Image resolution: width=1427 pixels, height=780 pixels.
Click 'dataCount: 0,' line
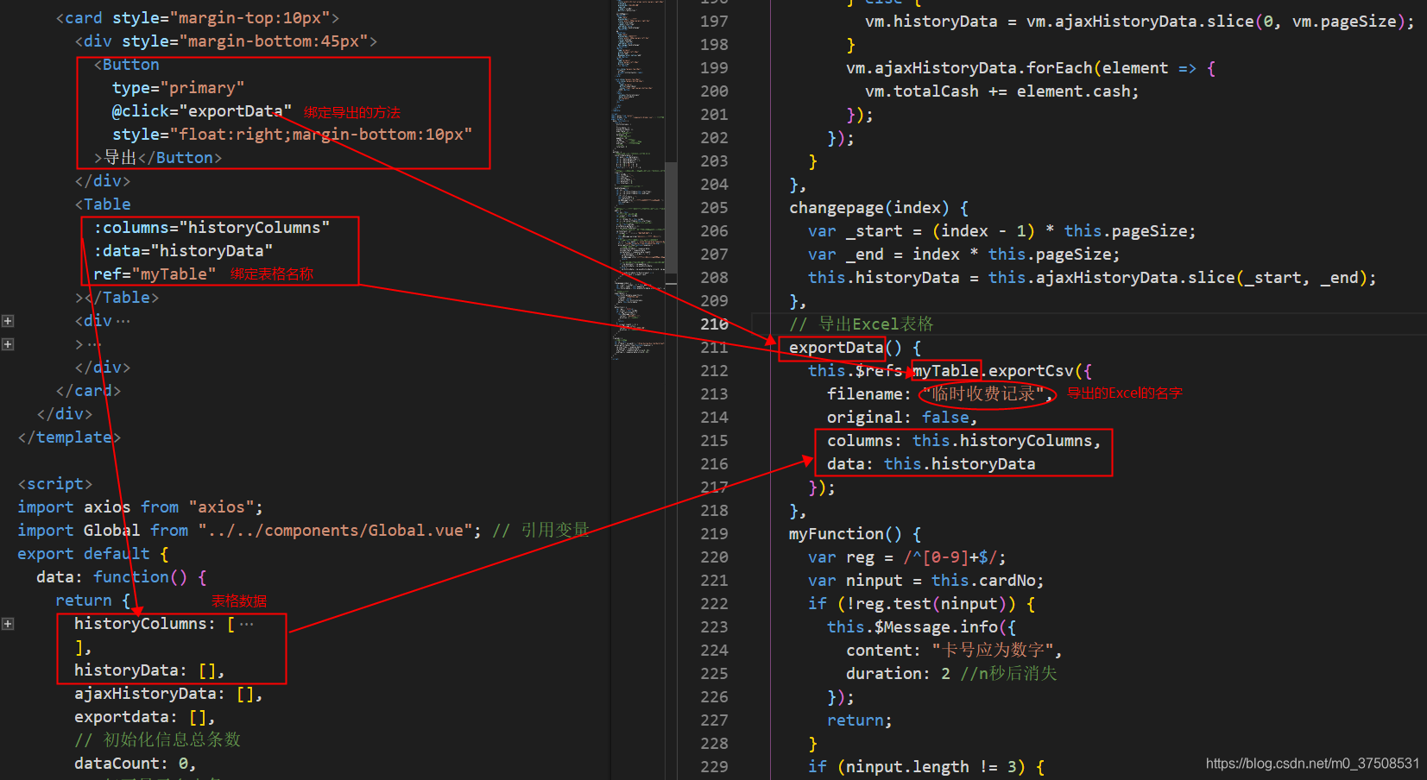tap(136, 764)
